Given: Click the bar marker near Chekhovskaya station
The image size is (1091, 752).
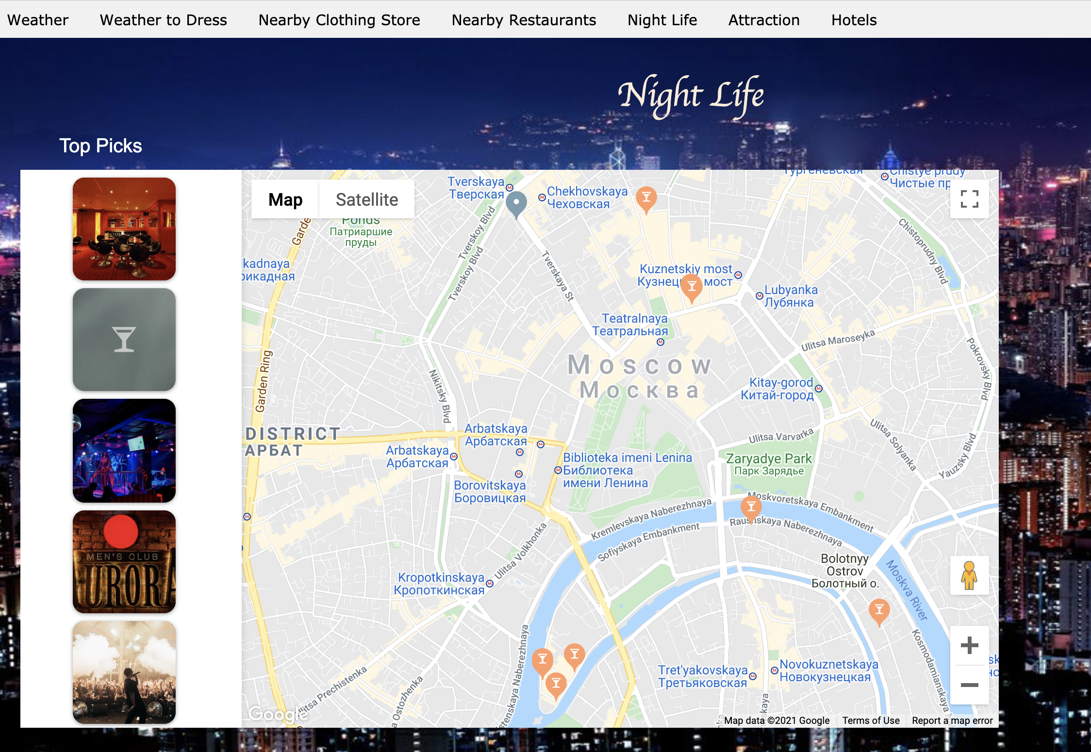Looking at the screenshot, I should [646, 198].
